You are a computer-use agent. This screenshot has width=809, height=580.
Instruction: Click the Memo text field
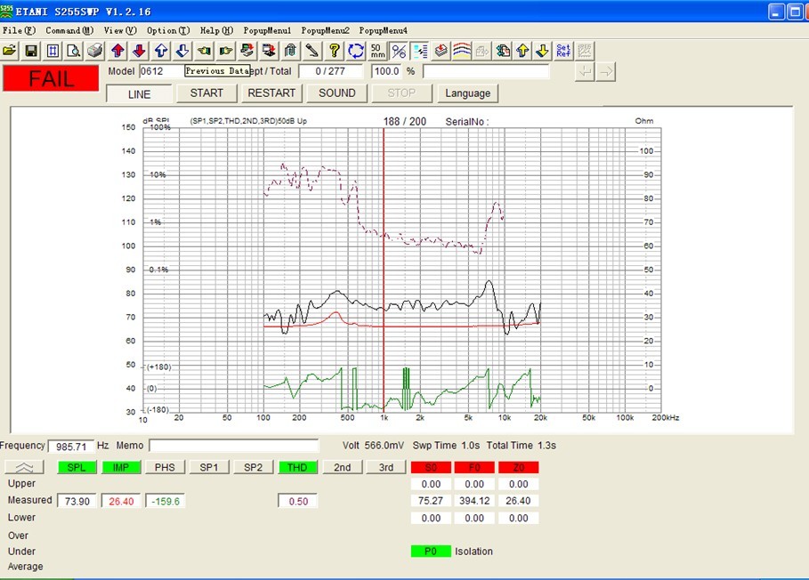[233, 446]
